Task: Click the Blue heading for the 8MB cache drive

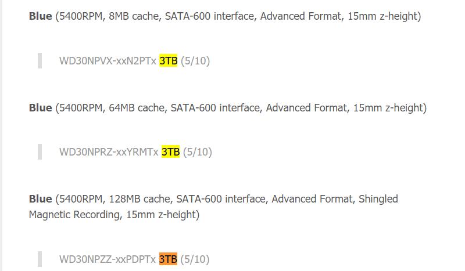Action: 40,16
